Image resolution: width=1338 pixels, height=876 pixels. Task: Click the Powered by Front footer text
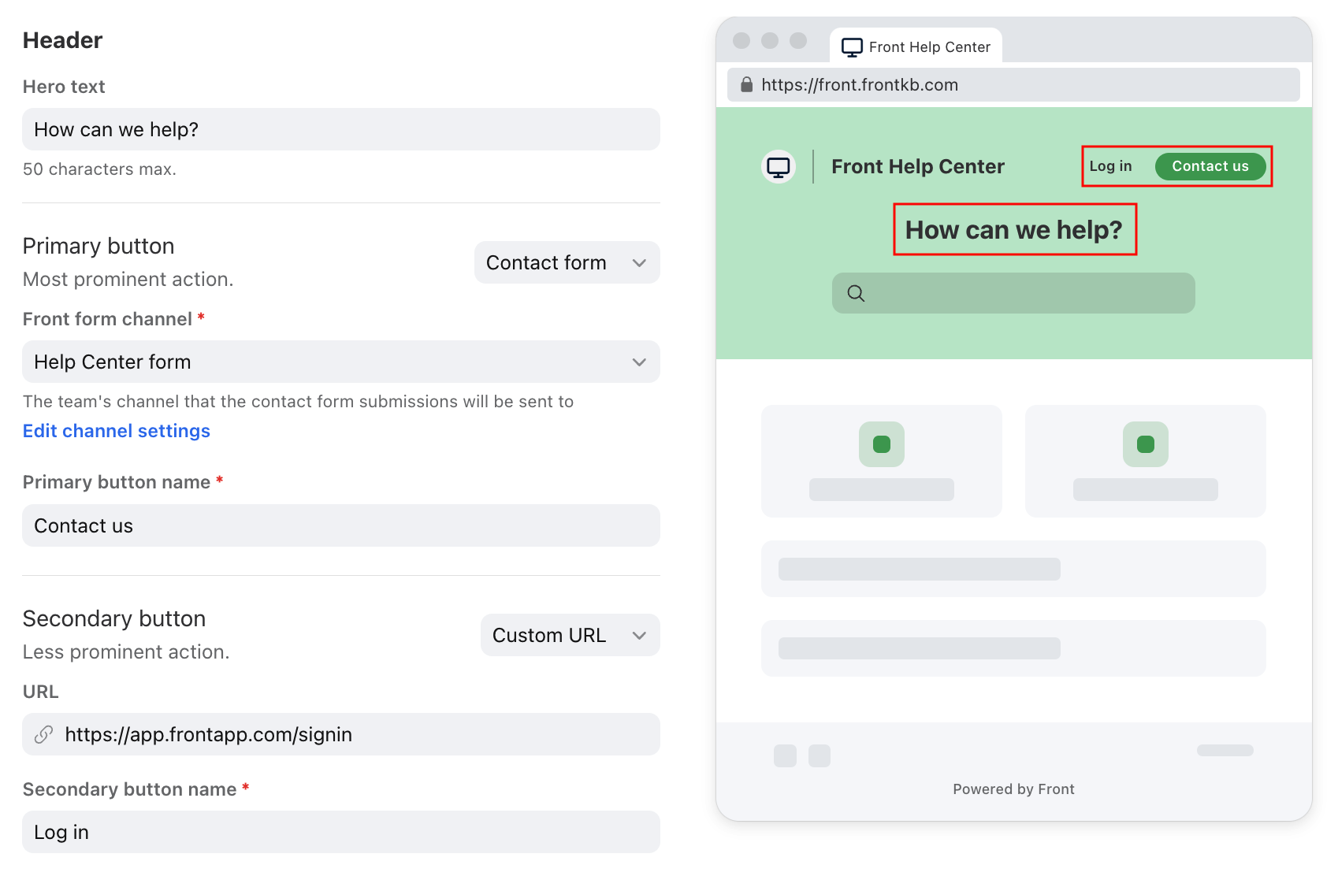(x=1013, y=789)
